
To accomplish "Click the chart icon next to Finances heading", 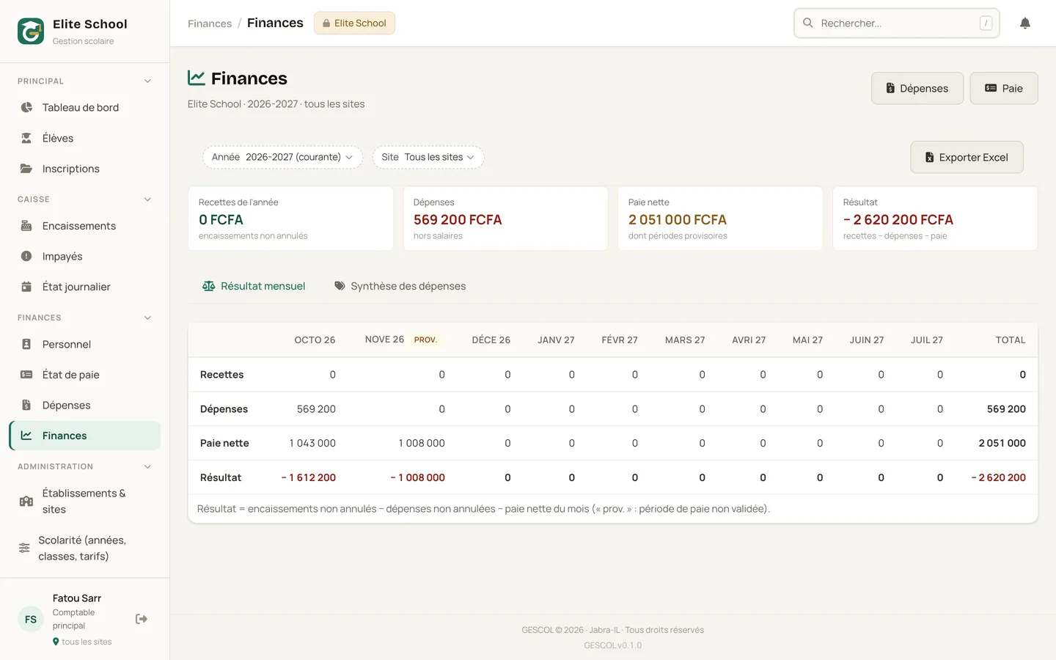I will [x=196, y=78].
